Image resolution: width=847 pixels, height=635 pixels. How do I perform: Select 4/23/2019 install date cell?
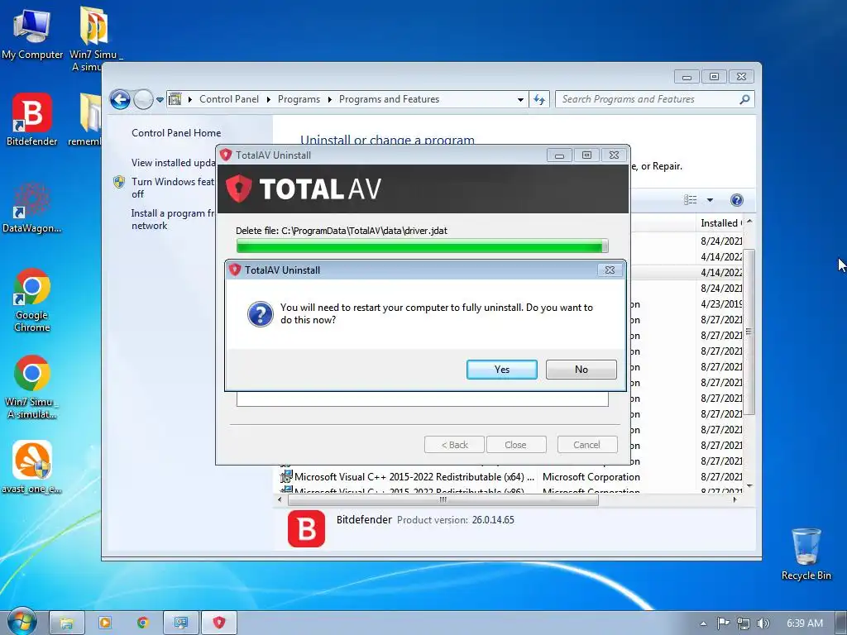click(x=721, y=304)
